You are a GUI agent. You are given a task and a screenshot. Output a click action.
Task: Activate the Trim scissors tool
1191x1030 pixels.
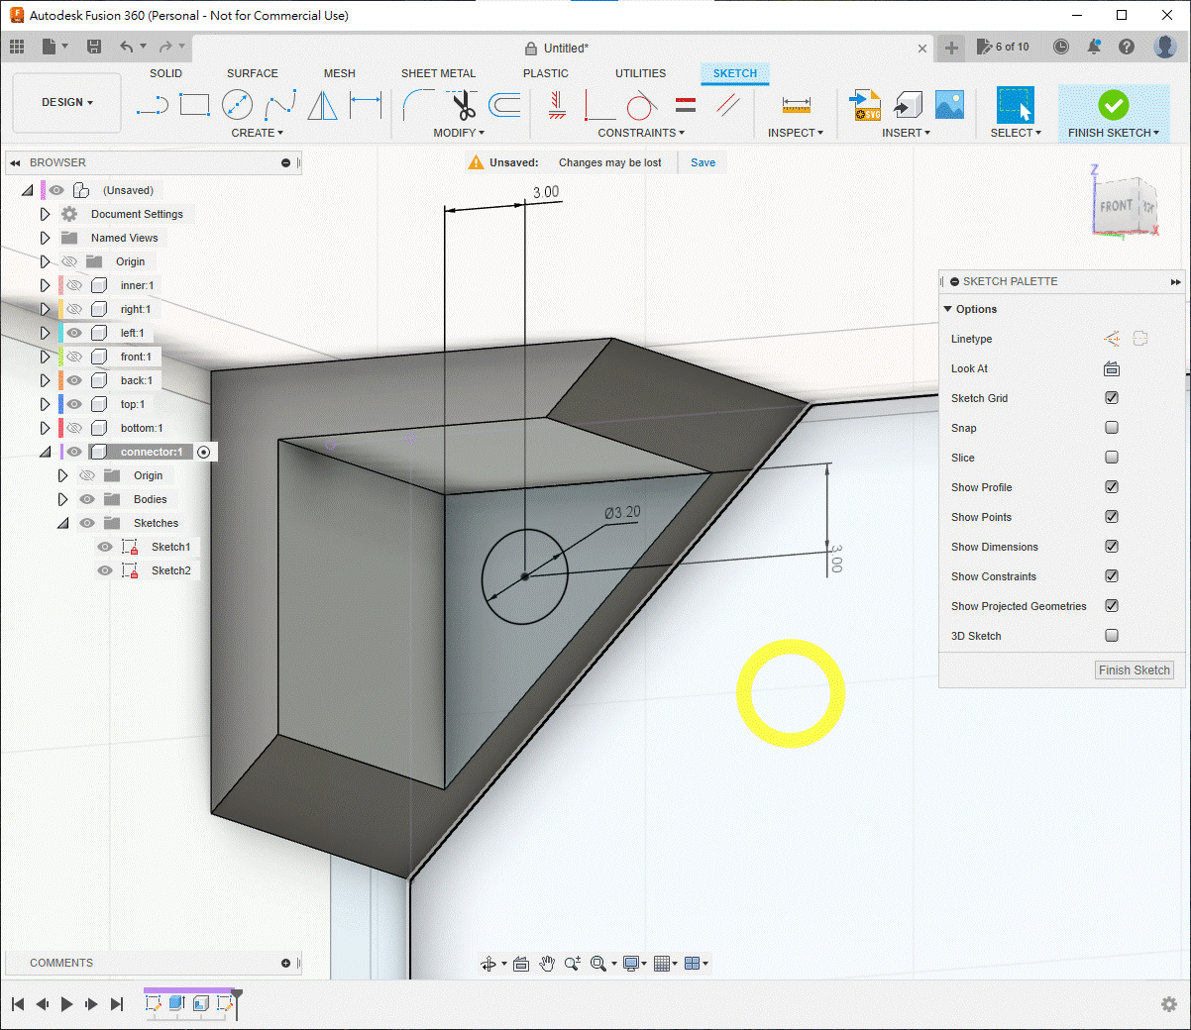click(463, 105)
